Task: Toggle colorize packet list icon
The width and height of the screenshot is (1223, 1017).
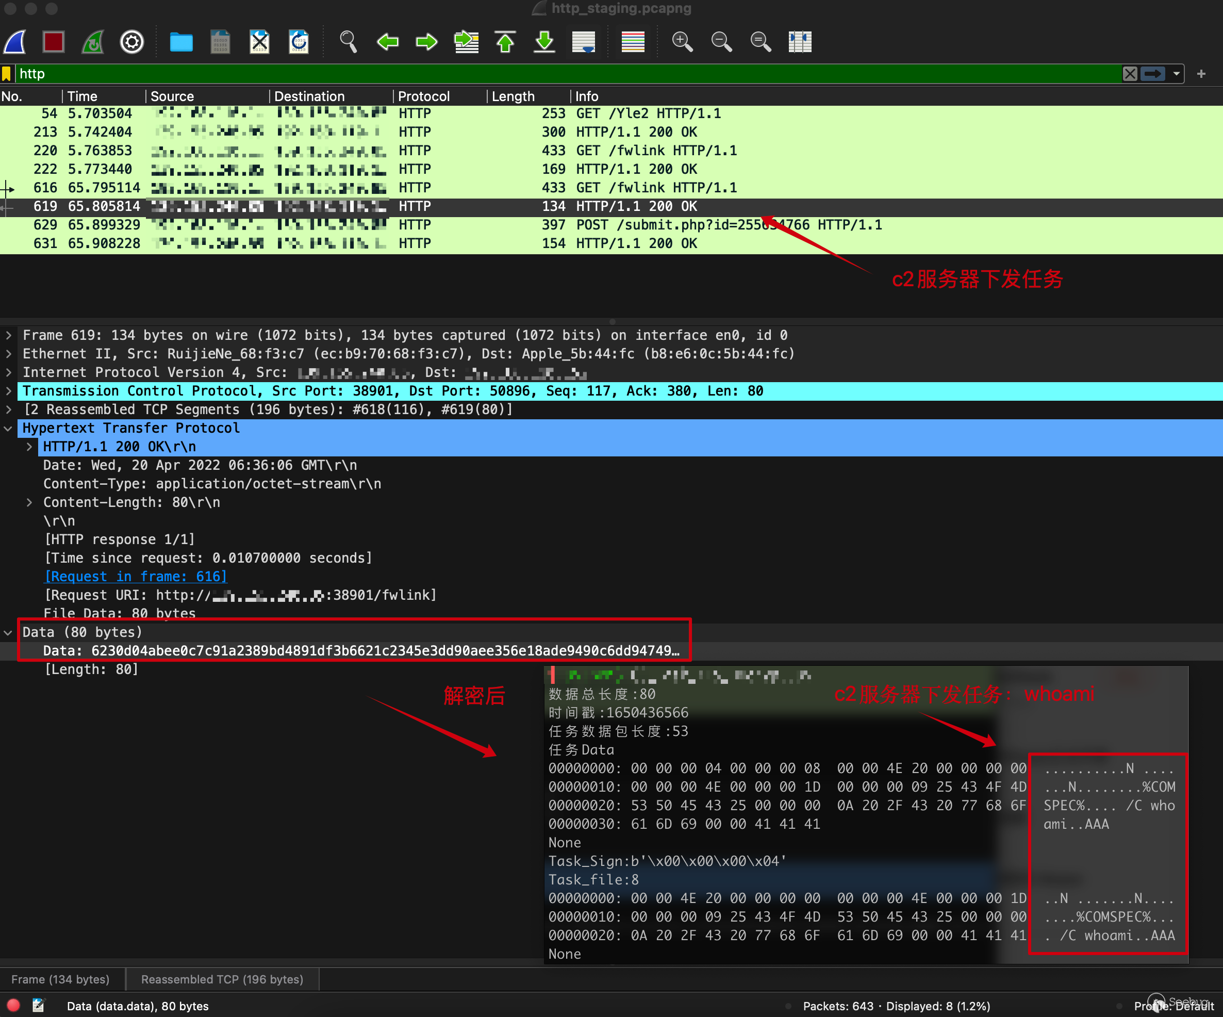Action: pos(633,42)
